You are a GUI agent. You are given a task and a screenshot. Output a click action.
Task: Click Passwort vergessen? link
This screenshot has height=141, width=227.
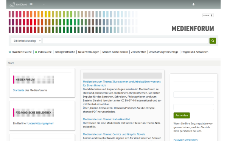(186, 139)
